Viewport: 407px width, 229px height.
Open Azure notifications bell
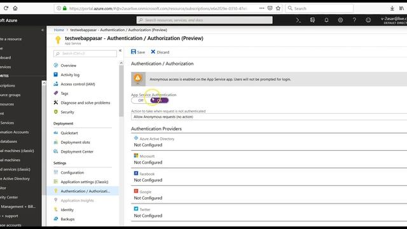pos(326,20)
